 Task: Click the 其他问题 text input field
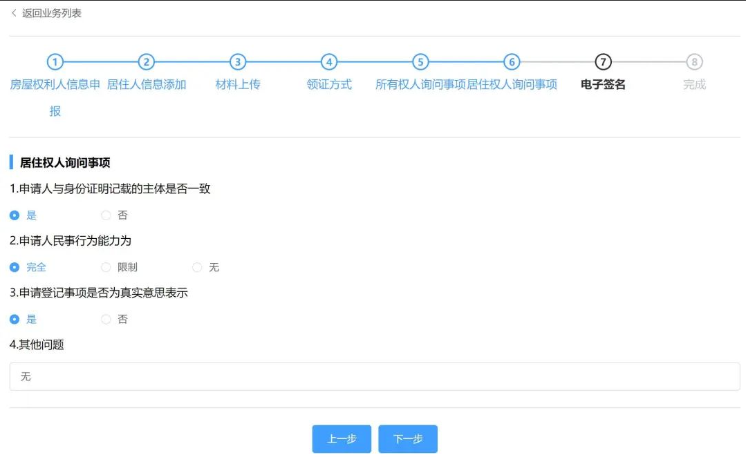click(374, 377)
